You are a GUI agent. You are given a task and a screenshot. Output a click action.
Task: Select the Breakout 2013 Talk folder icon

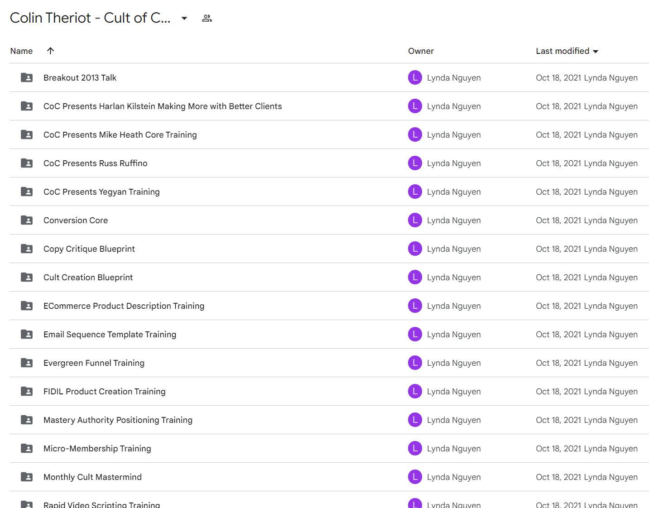tap(27, 77)
